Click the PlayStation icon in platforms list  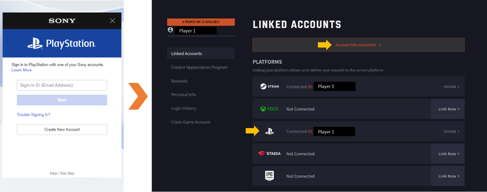click(269, 132)
